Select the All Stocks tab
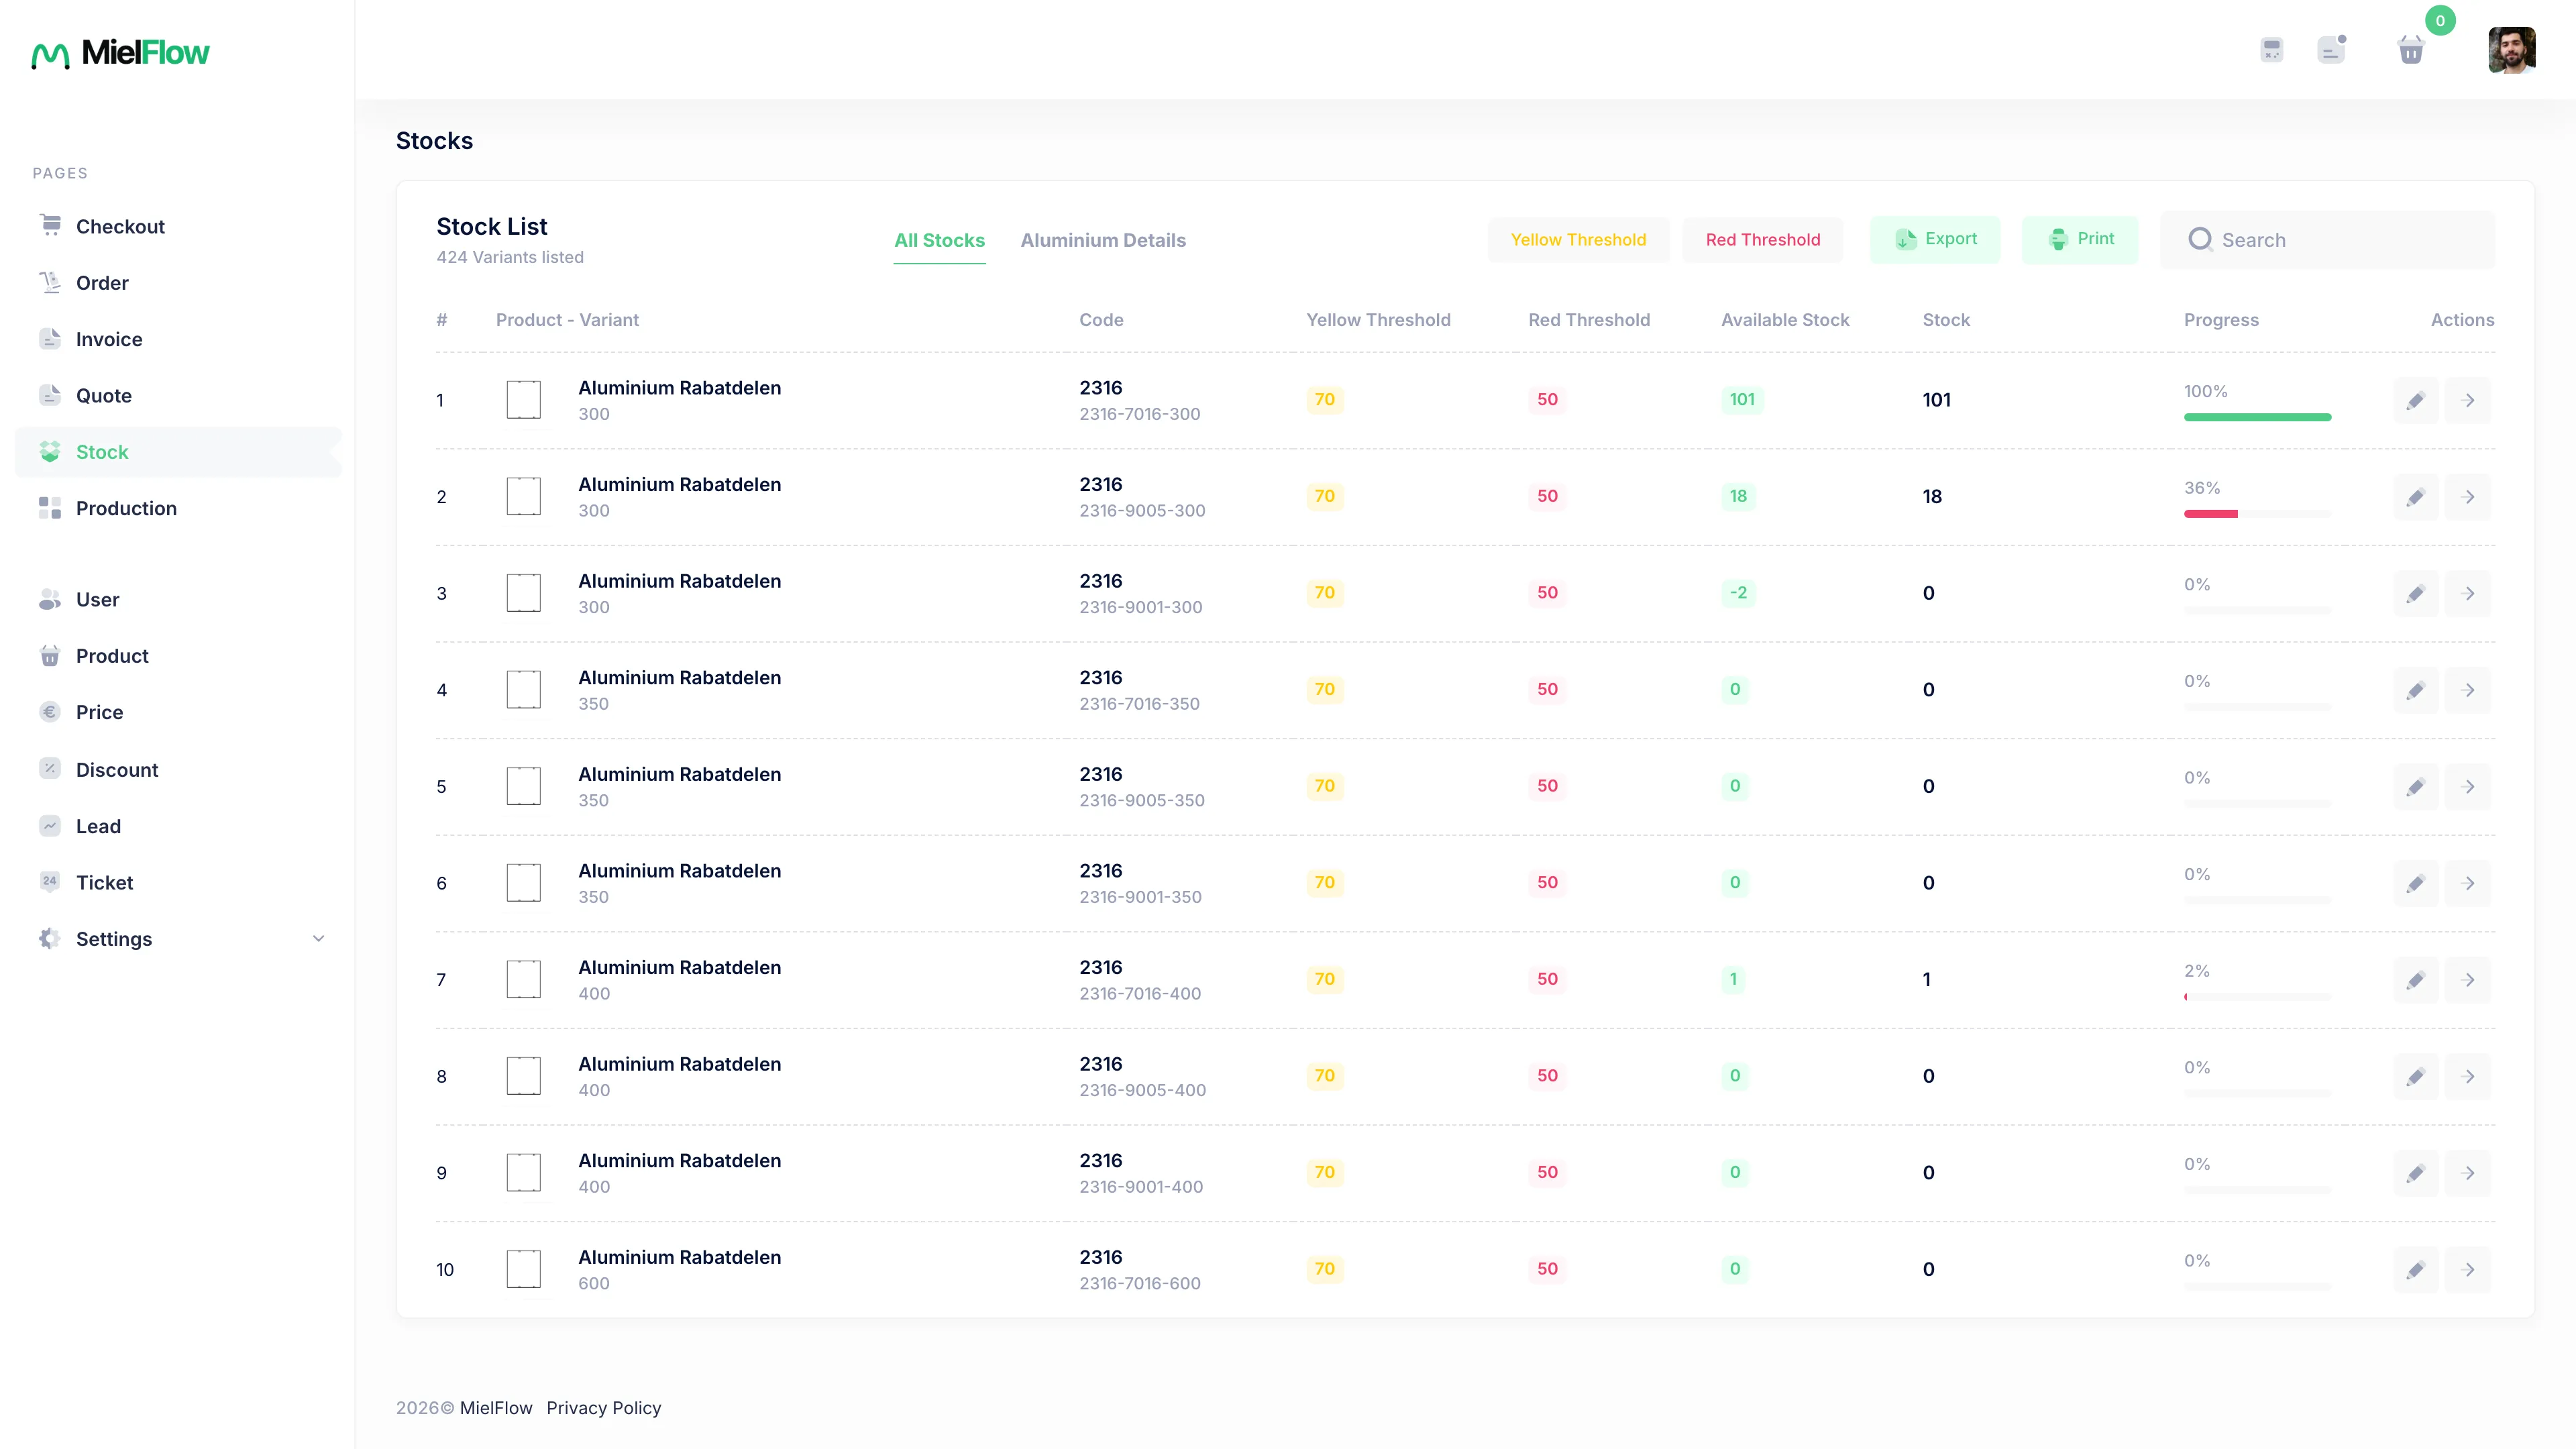This screenshot has width=2576, height=1449. click(939, 240)
